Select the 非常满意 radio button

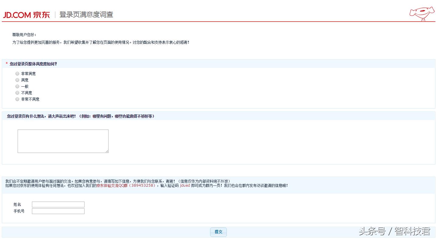pos(17,74)
